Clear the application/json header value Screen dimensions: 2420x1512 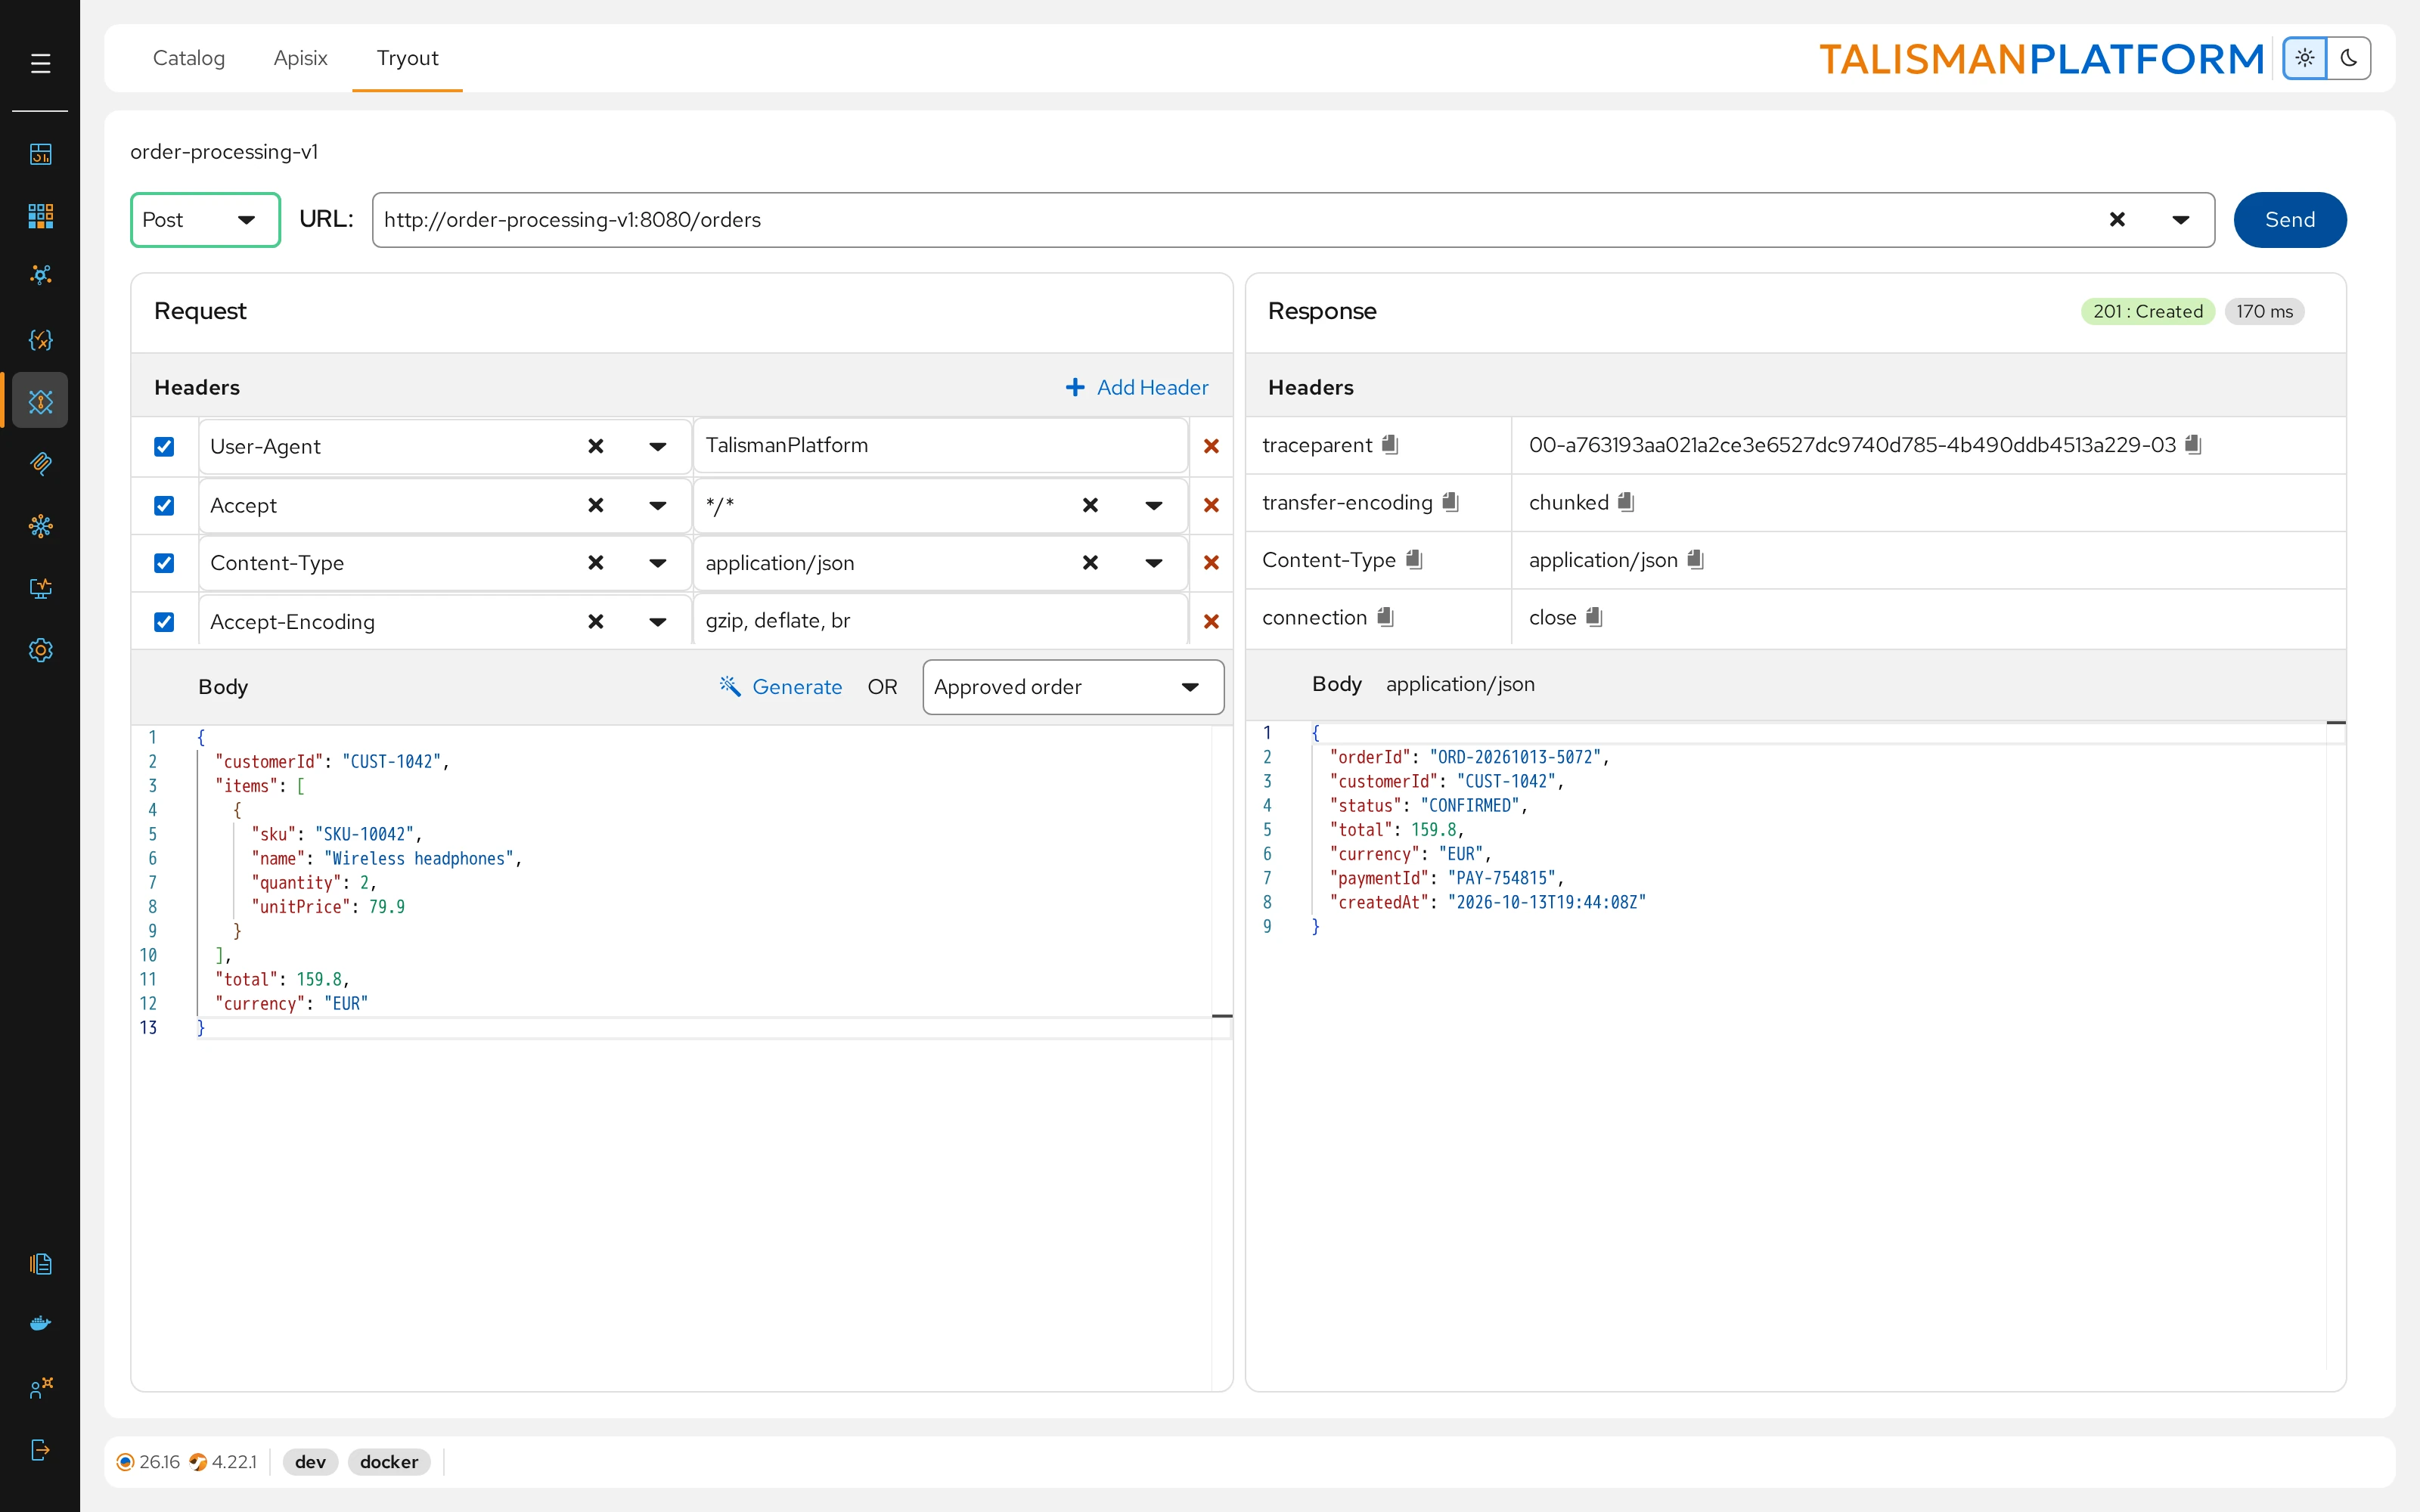(1090, 563)
